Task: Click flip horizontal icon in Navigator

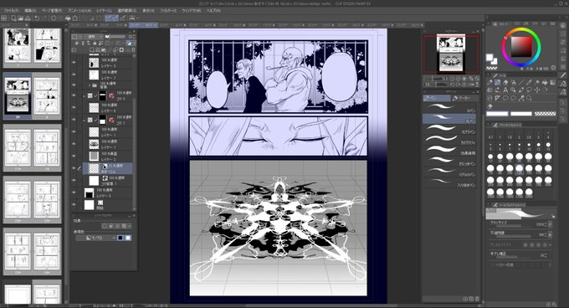Action: (x=470, y=85)
